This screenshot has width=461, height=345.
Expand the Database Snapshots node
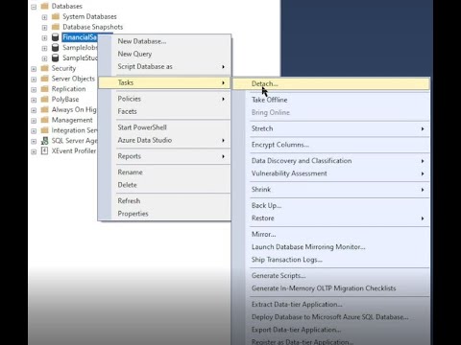(x=44, y=28)
